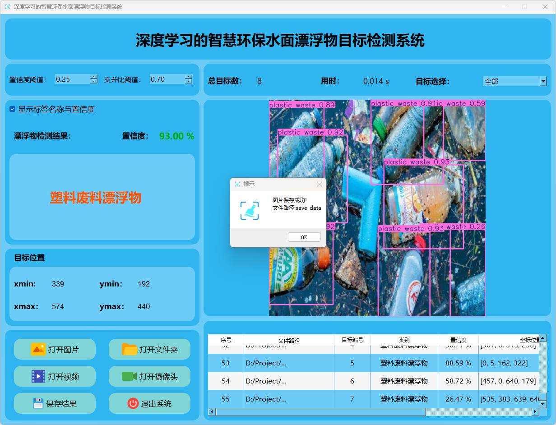Viewport: 556px width, 425px height.
Task: Click the yellow open folder icon
Action: pos(130,349)
